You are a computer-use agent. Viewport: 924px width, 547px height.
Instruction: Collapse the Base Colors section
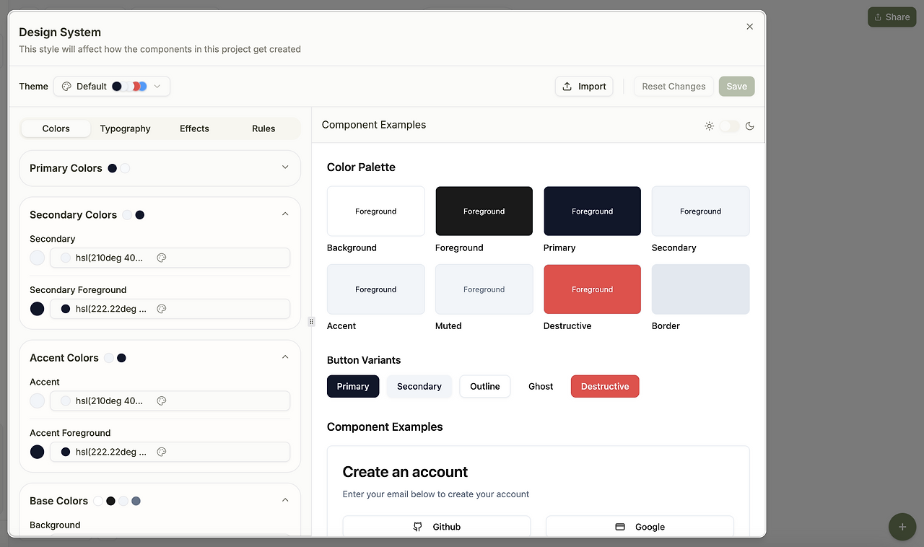(x=285, y=500)
